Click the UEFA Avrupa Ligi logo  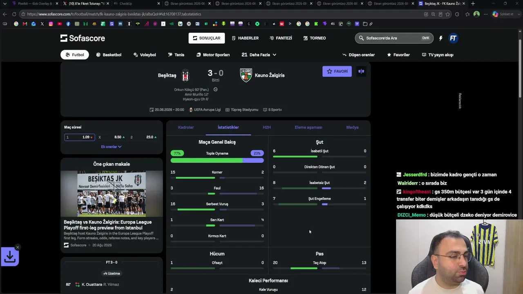pos(191,110)
